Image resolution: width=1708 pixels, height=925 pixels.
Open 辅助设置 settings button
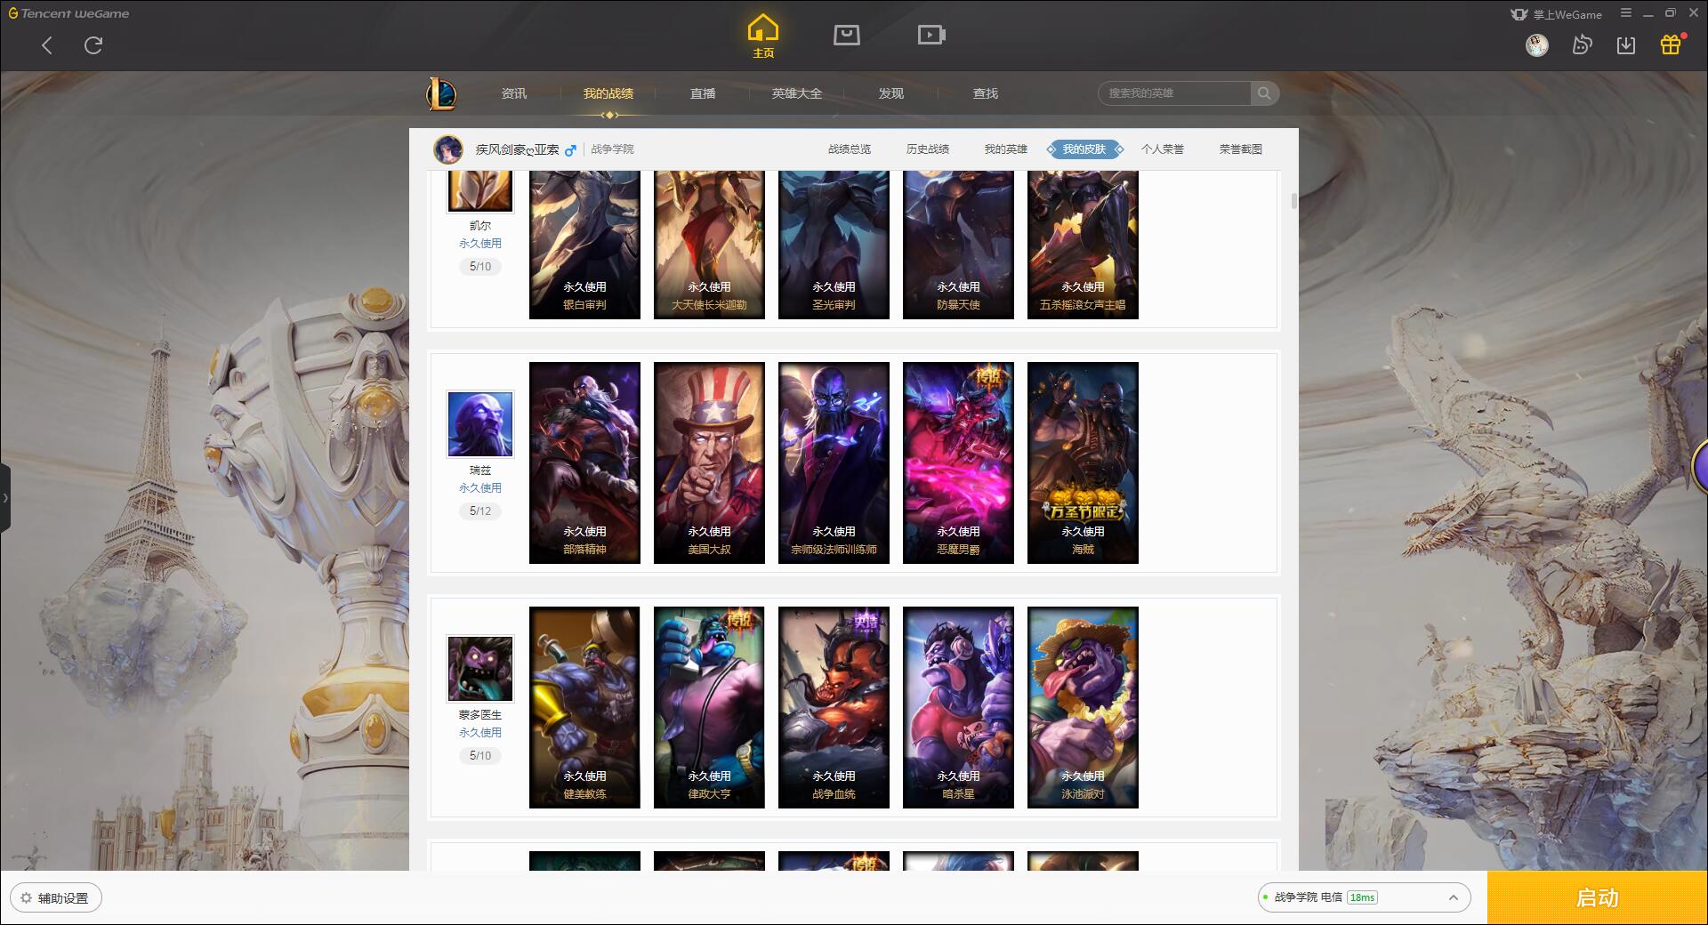[x=56, y=898]
